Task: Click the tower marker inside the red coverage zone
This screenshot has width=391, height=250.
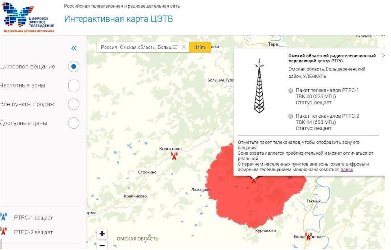Action: click(254, 179)
